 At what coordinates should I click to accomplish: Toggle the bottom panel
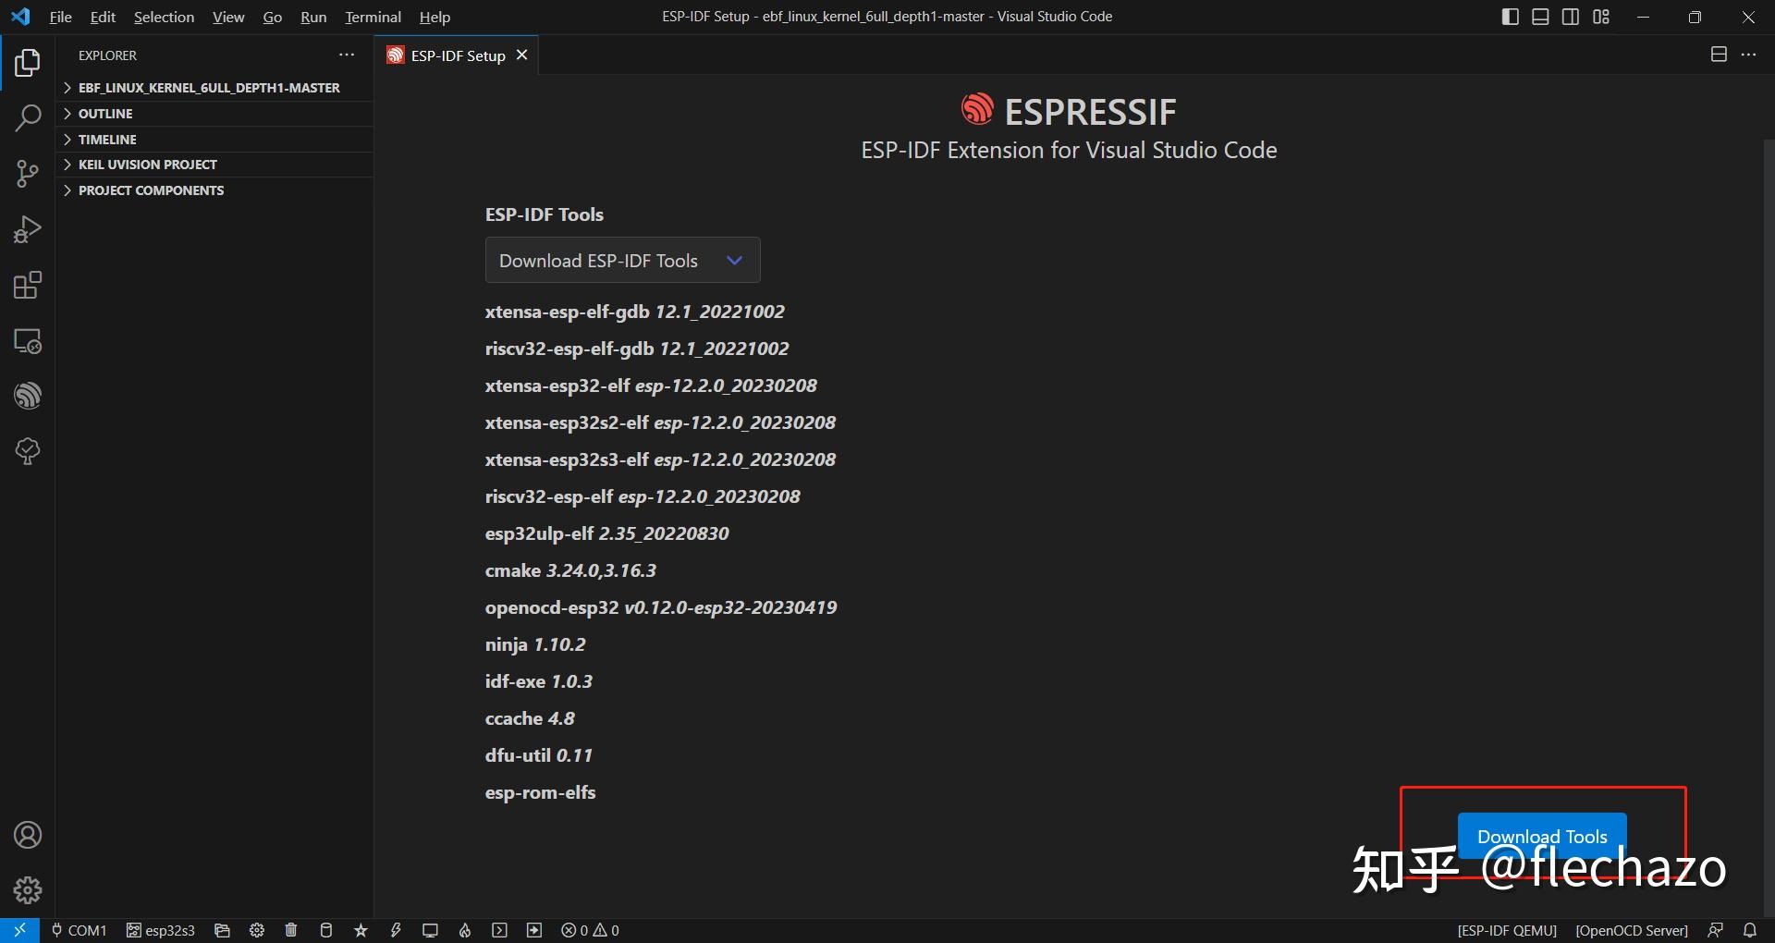1540,17
